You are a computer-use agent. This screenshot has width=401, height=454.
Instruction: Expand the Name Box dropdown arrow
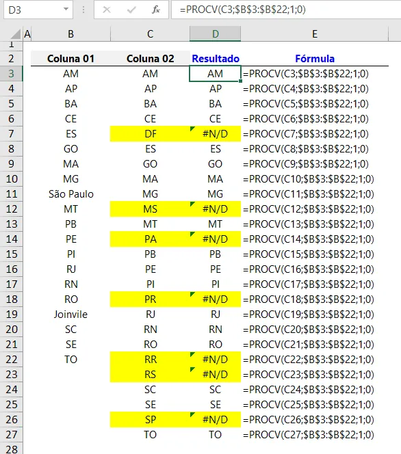coord(66,10)
